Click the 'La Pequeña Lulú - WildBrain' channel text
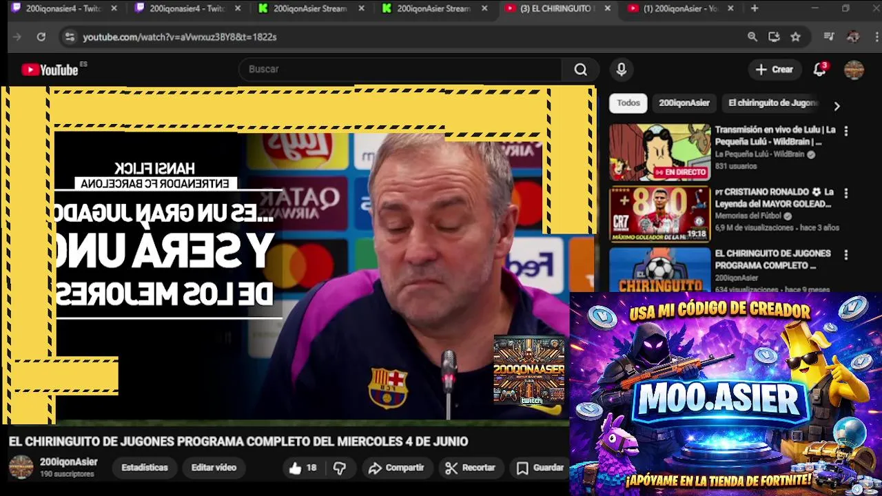Image resolution: width=882 pixels, height=496 pixels. pyautogui.click(x=759, y=154)
